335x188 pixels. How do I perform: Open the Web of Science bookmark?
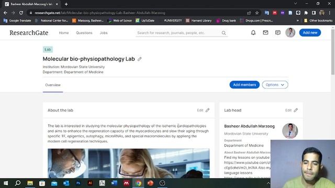120,21
